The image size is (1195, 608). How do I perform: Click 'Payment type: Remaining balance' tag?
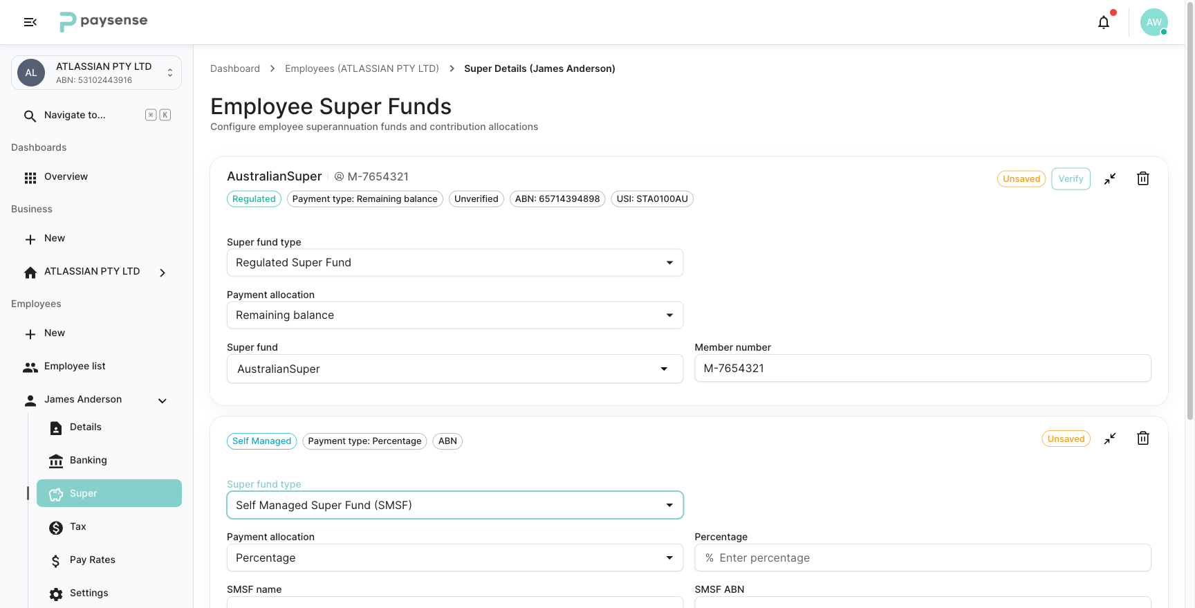[x=364, y=199]
